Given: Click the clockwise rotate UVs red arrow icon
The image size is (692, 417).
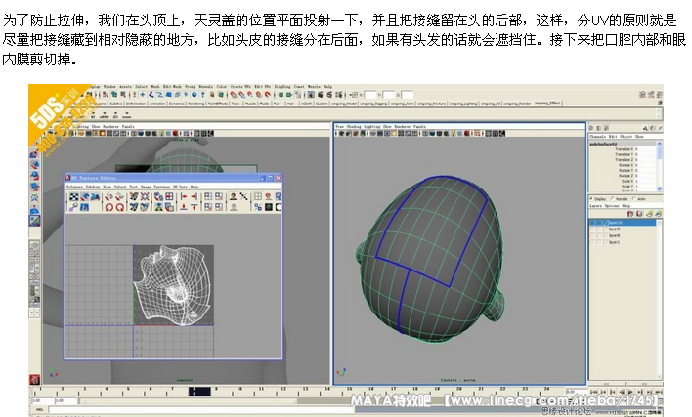Looking at the screenshot, I should point(120,207).
